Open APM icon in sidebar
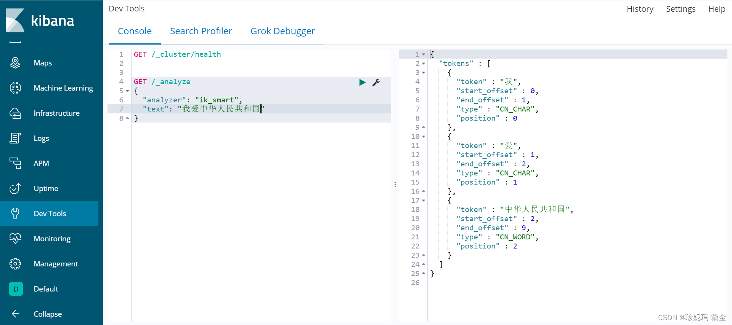Image resolution: width=732 pixels, height=325 pixels. pyautogui.click(x=15, y=163)
